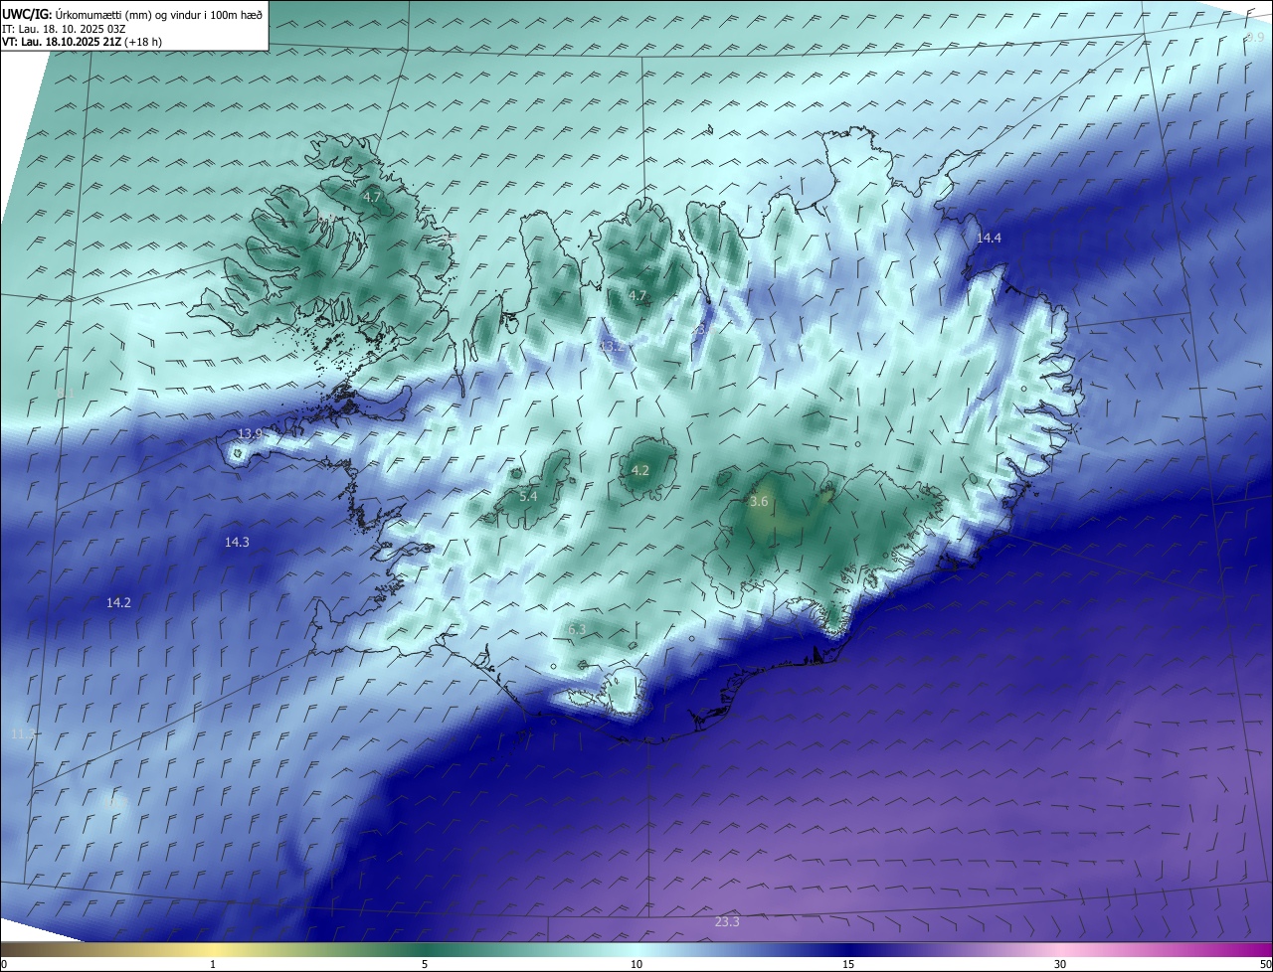Screen dimensions: 1273x972
Task: Click the 6.3 value label
Action: (576, 629)
